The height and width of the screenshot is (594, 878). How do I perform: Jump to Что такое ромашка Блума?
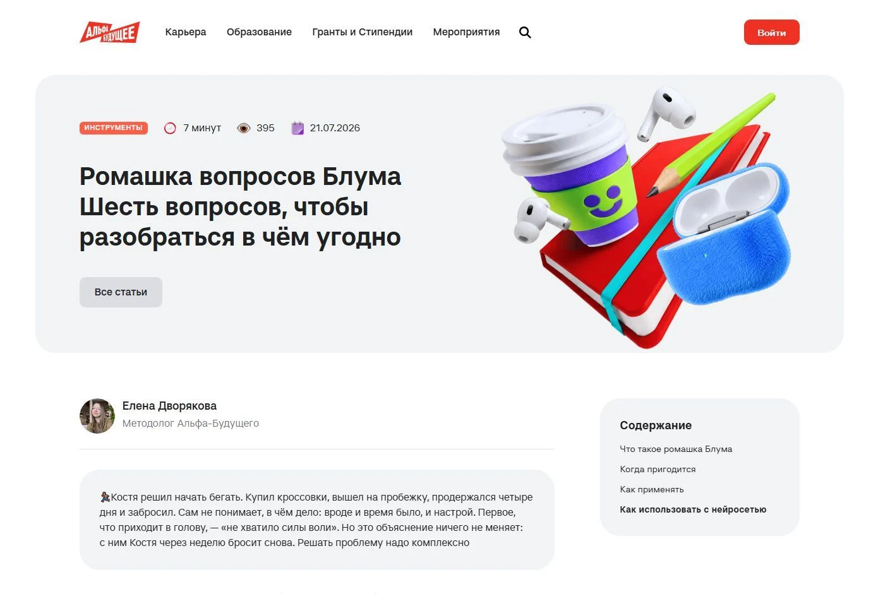[676, 449]
